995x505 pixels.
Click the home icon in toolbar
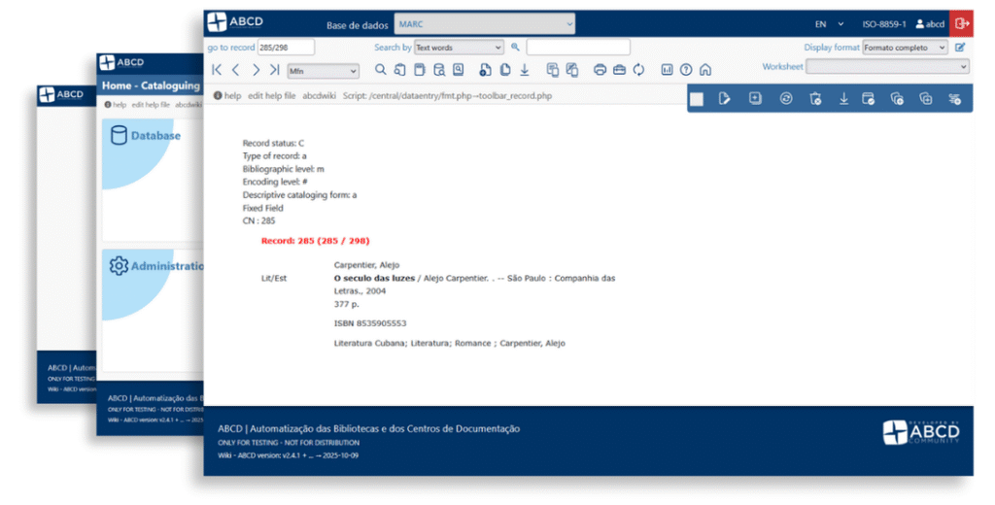[x=705, y=70]
